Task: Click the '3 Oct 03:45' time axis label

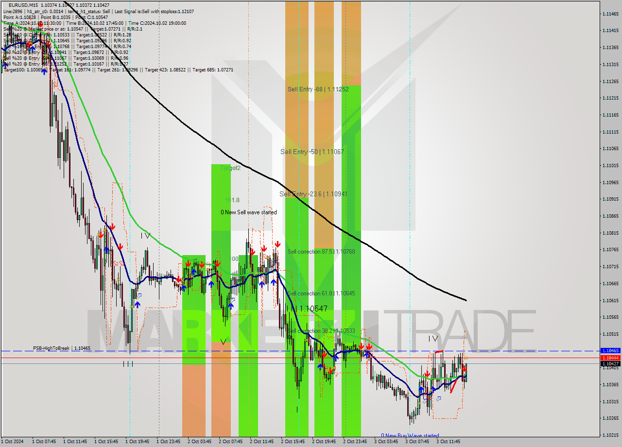Action: point(386,442)
